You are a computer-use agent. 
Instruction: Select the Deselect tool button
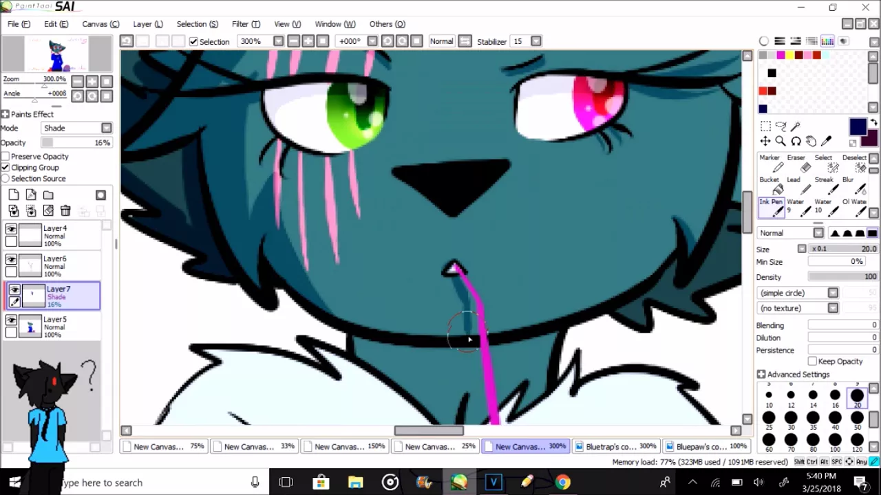854,164
